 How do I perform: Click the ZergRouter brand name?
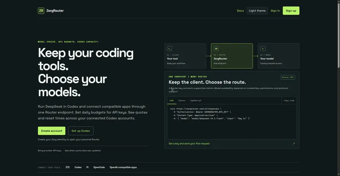pyautogui.click(x=55, y=11)
